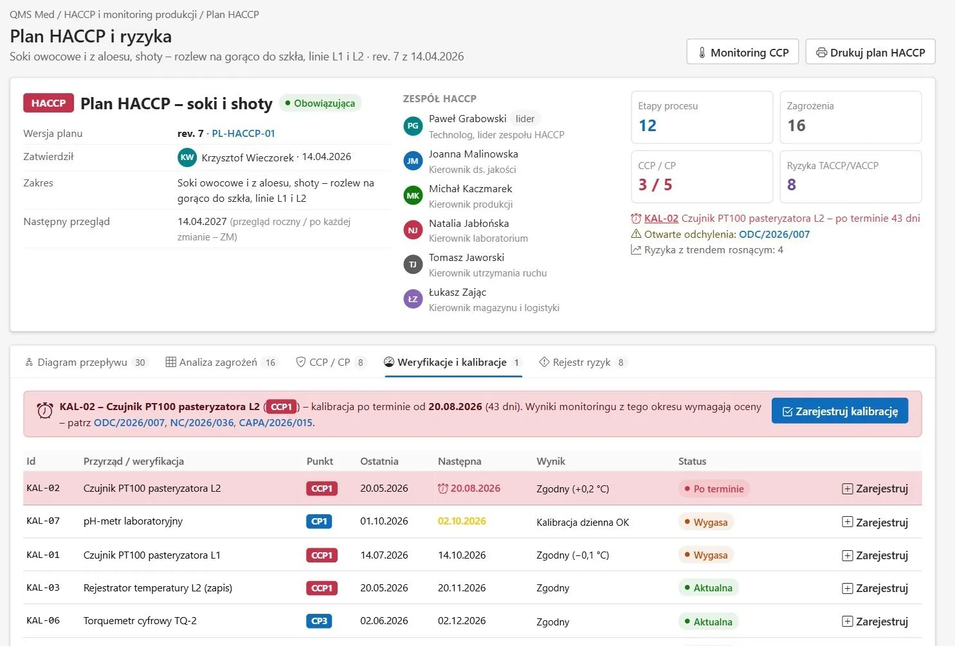Click Zarejestruj for KAL-03 Rejestrator row
The height and width of the screenshot is (646, 955).
click(875, 588)
